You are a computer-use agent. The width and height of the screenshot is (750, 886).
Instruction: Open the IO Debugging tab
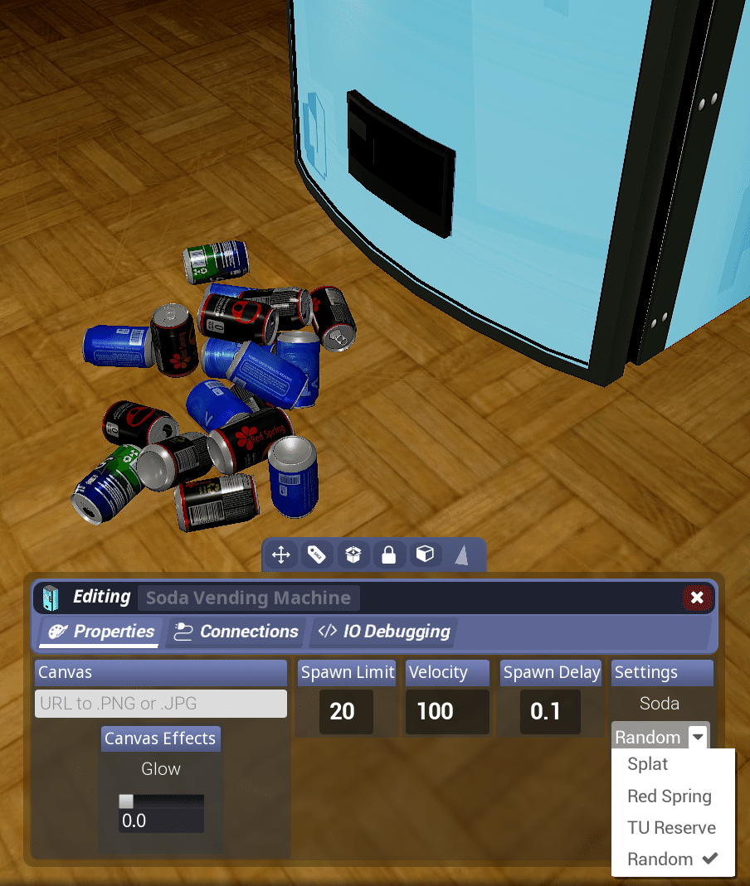pyautogui.click(x=384, y=632)
